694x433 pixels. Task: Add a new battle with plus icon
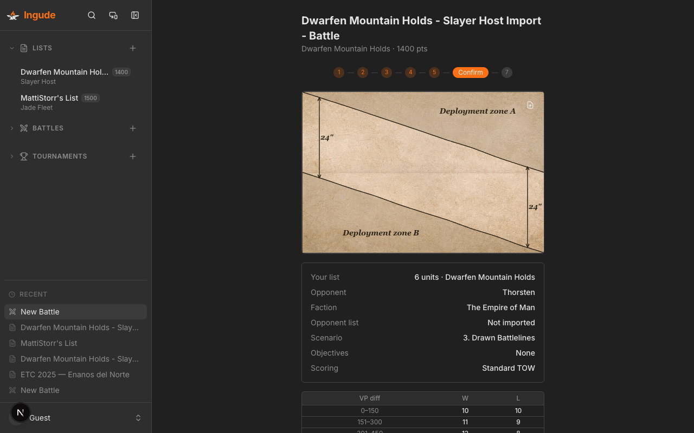point(133,128)
